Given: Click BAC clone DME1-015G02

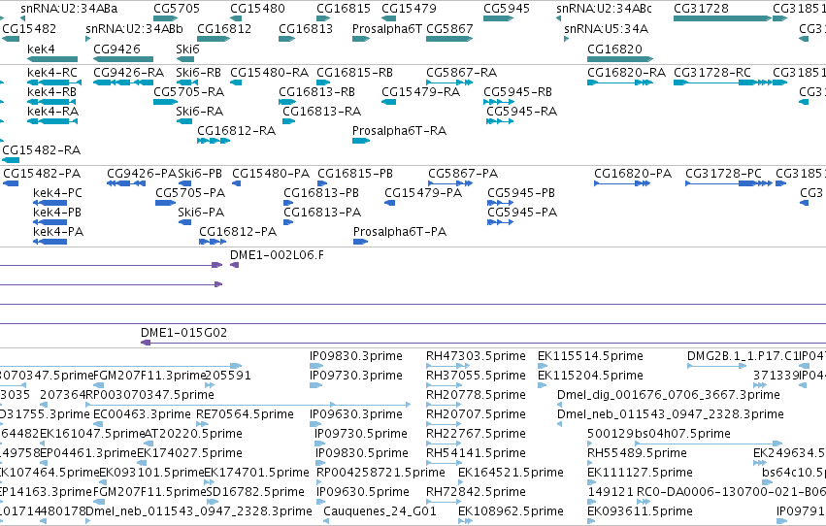Looking at the screenshot, I should pos(183,333).
